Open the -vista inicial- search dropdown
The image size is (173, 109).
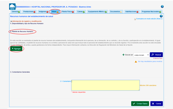tap(141, 55)
